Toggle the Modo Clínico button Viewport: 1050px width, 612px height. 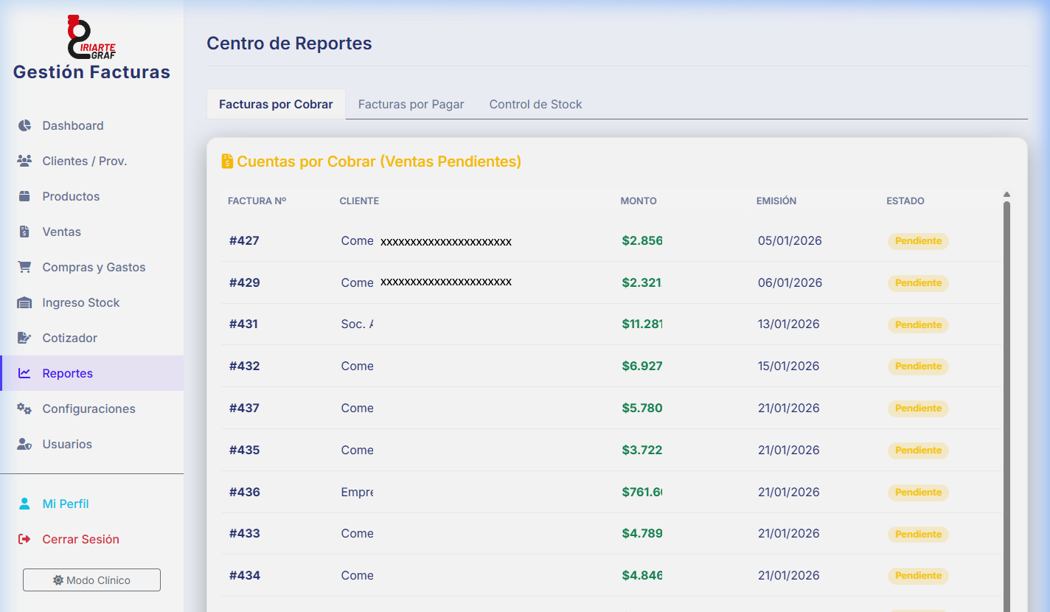pos(91,580)
